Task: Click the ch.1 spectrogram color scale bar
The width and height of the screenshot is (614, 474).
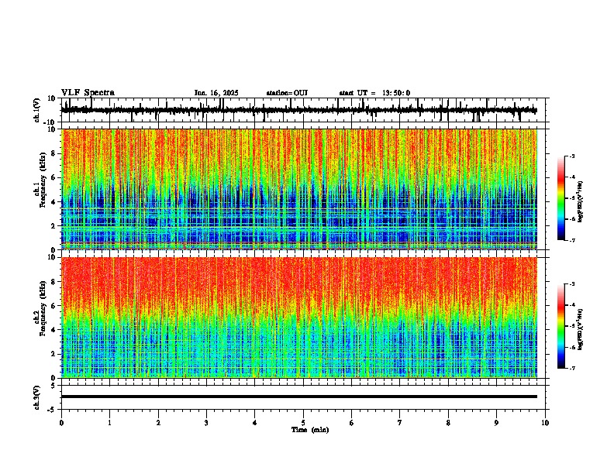Action: click(561, 198)
